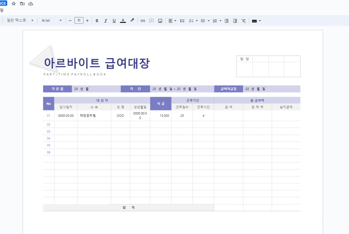Insert a link using the link icon
Image resolution: width=349 pixels, height=234 pixels.
coord(143,21)
